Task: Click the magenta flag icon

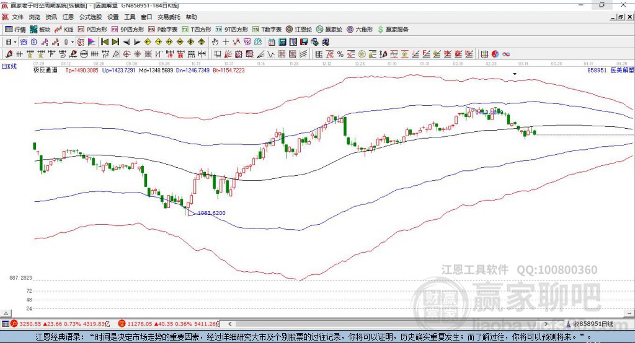Action: click(92, 42)
